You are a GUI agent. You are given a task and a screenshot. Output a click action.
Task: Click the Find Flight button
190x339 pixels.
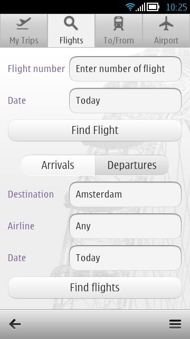tap(95, 130)
